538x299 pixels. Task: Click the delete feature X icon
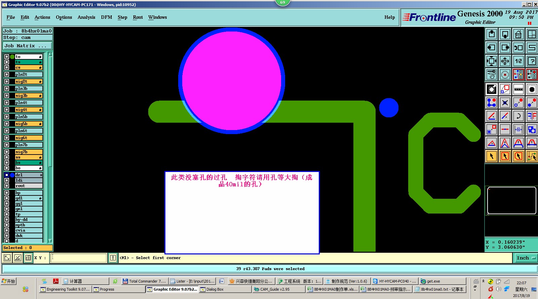pyautogui.click(x=505, y=103)
